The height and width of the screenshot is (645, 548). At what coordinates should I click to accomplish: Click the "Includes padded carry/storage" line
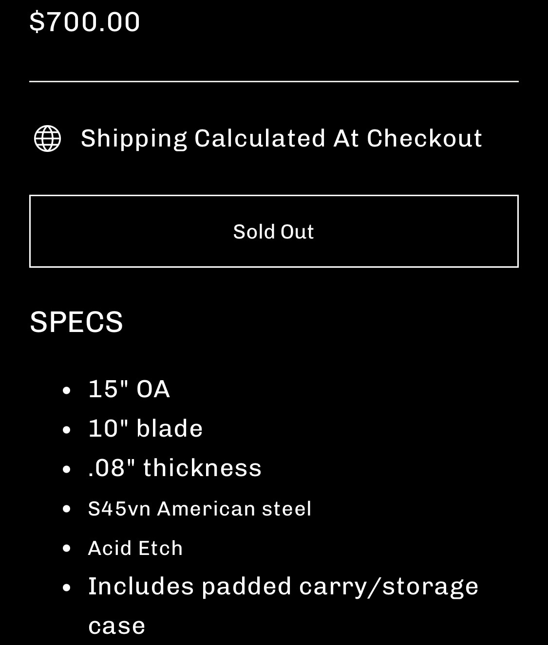(x=283, y=586)
